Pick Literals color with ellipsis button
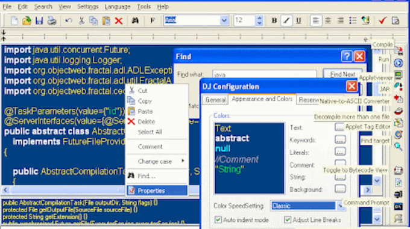This screenshot has height=229, width=410. click(x=340, y=151)
